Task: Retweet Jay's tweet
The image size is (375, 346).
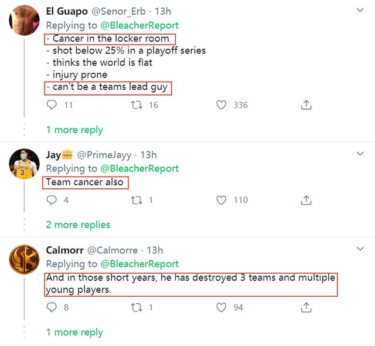Action: (x=137, y=200)
